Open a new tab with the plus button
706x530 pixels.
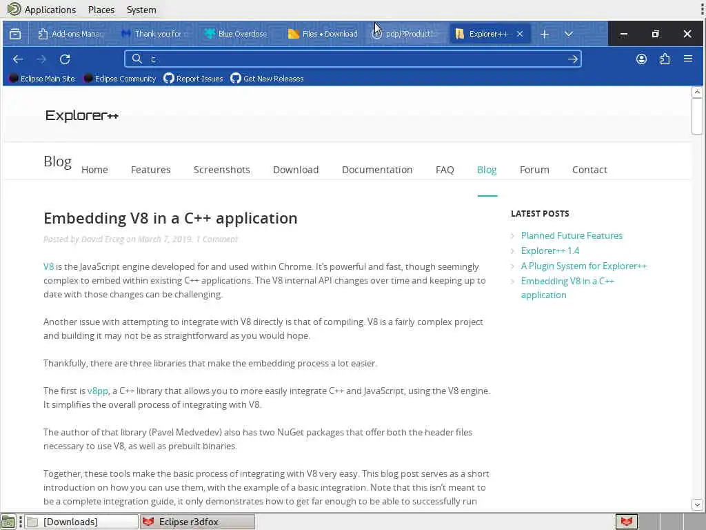pos(545,35)
